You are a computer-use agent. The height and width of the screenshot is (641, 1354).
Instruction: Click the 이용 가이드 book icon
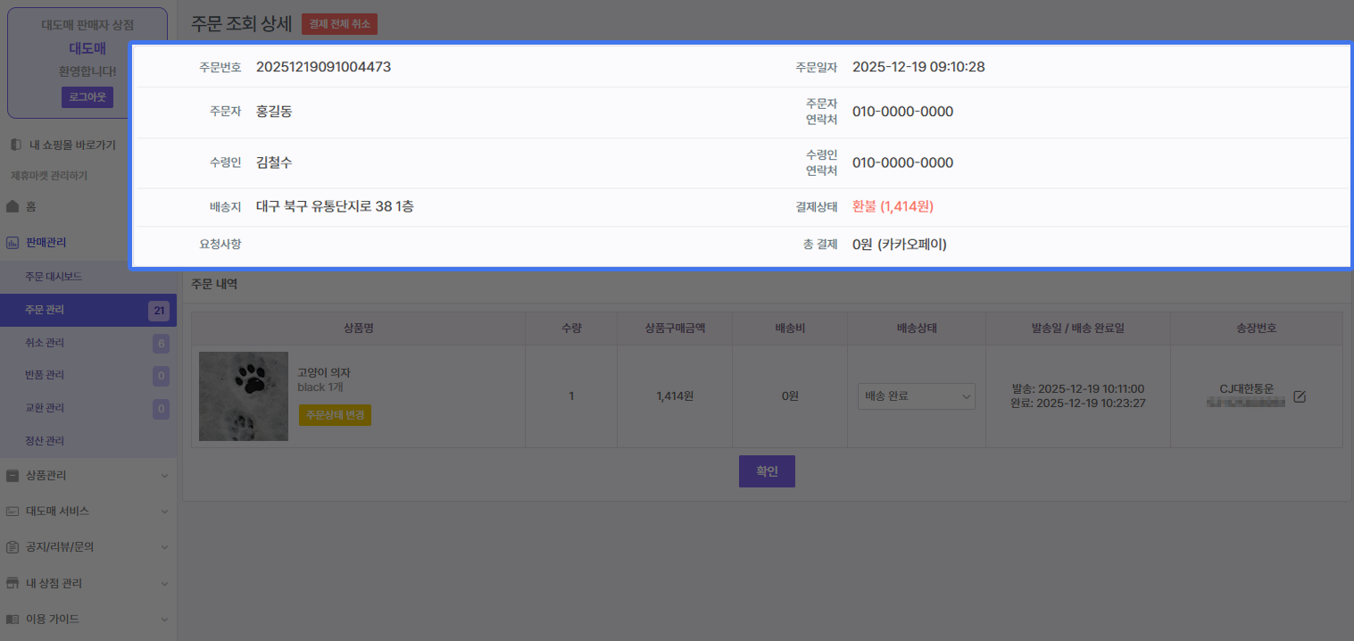tap(12, 619)
